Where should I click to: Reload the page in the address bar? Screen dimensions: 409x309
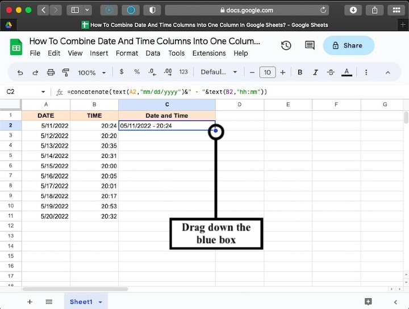(323, 10)
